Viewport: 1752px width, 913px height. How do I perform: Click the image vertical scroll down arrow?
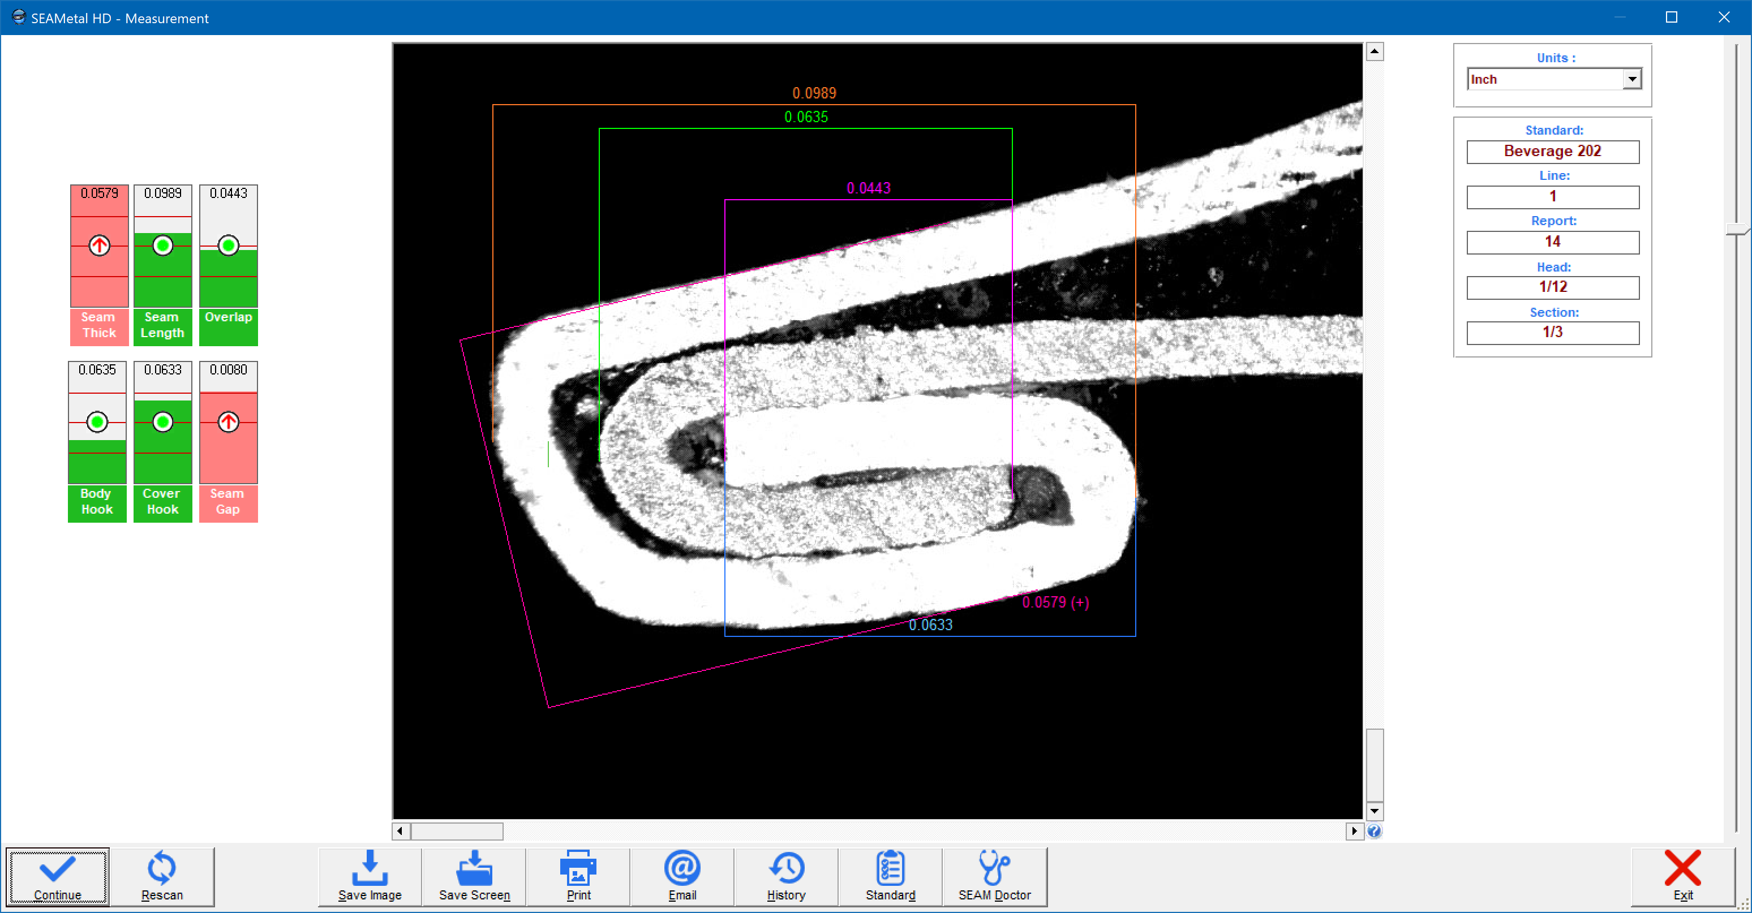point(1375,811)
